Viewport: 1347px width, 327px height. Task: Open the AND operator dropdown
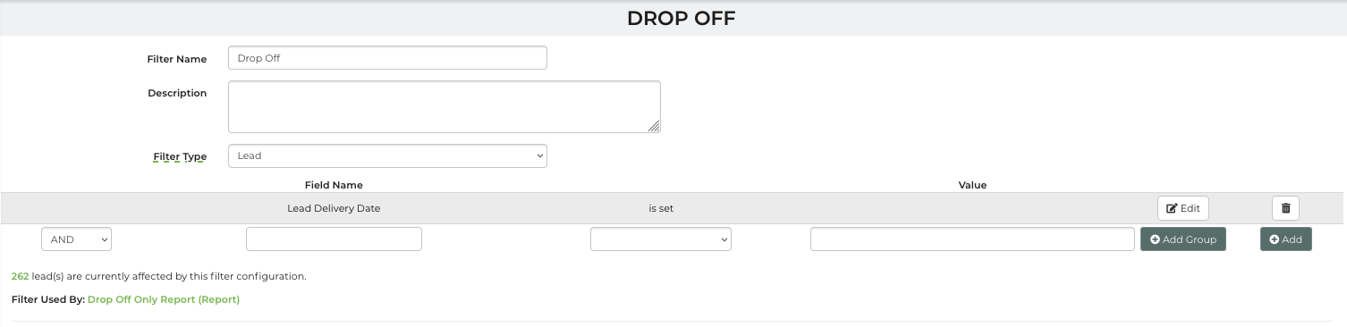point(76,239)
